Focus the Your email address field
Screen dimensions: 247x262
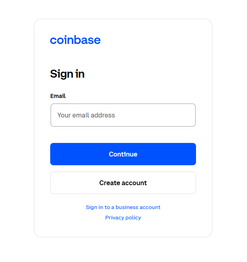[123, 115]
